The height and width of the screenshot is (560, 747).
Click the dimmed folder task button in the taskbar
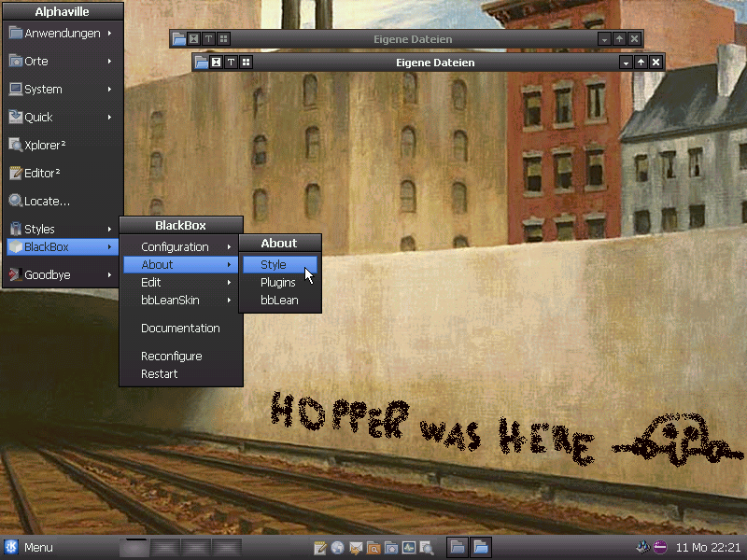[x=458, y=547]
